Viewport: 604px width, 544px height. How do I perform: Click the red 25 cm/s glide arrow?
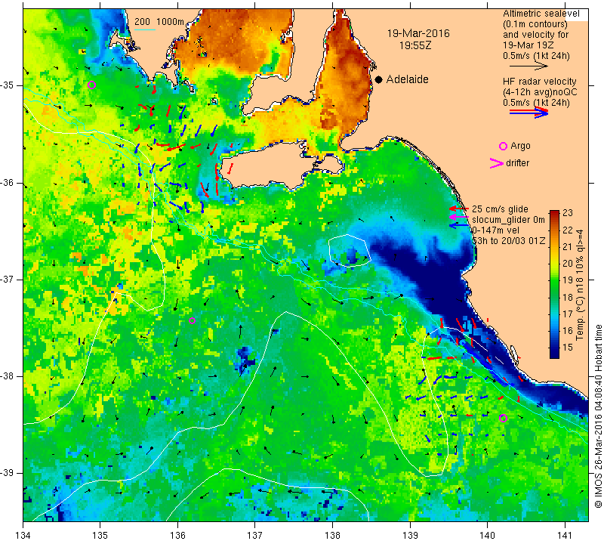click(x=459, y=209)
